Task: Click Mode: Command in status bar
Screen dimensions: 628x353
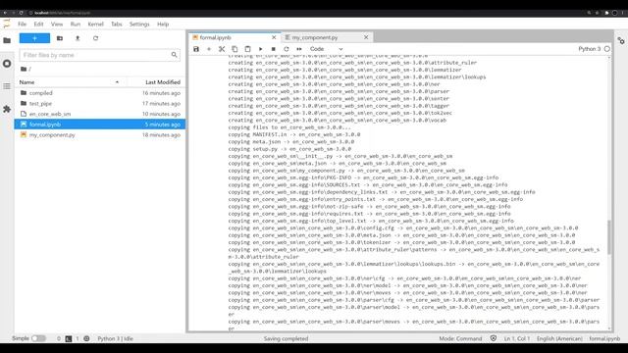Action: click(460, 338)
